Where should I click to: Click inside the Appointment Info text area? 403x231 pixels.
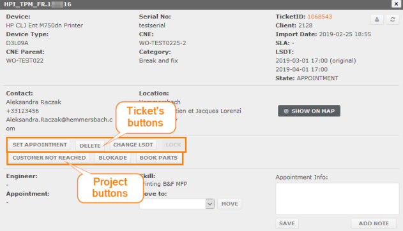point(337,199)
